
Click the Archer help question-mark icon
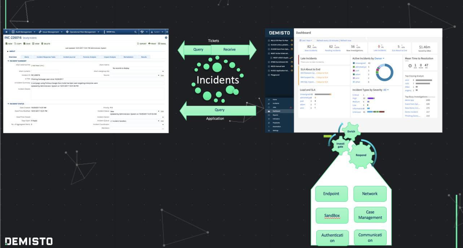pos(167,32)
